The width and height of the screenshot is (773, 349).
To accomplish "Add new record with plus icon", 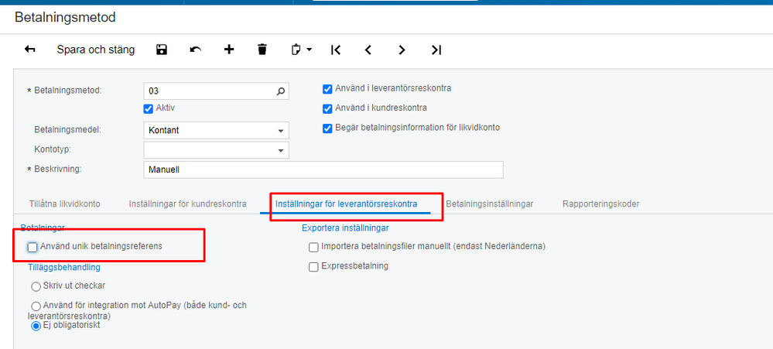I will click(229, 50).
